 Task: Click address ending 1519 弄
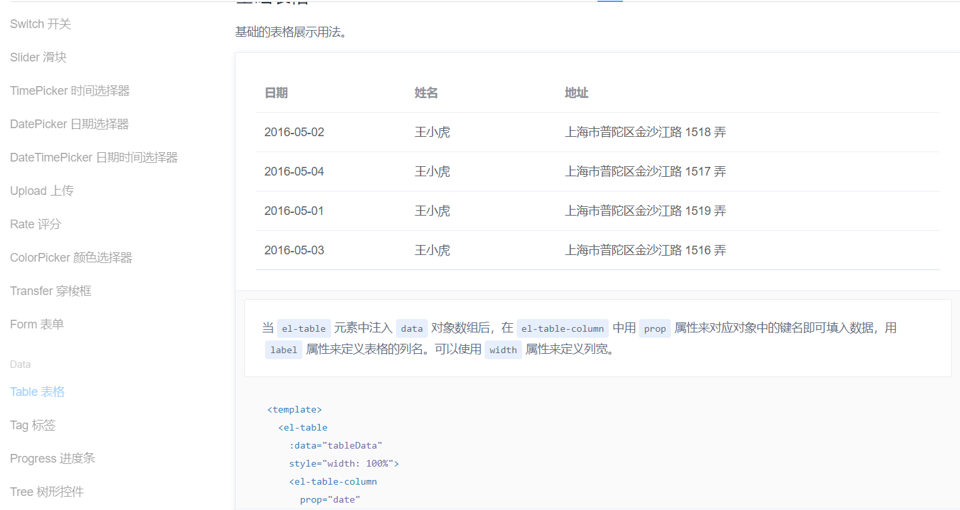tap(646, 211)
